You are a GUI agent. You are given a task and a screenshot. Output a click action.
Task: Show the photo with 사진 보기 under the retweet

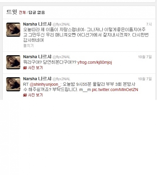click(x=35, y=95)
